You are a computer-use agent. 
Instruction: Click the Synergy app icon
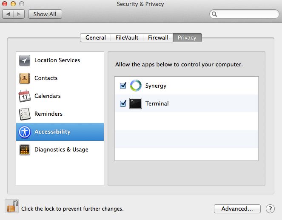136,86
